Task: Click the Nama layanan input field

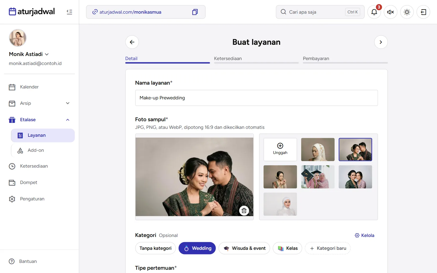Action: [256, 98]
